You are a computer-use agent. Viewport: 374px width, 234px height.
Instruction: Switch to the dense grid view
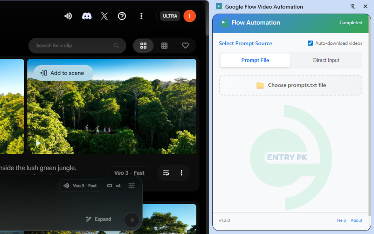164,45
